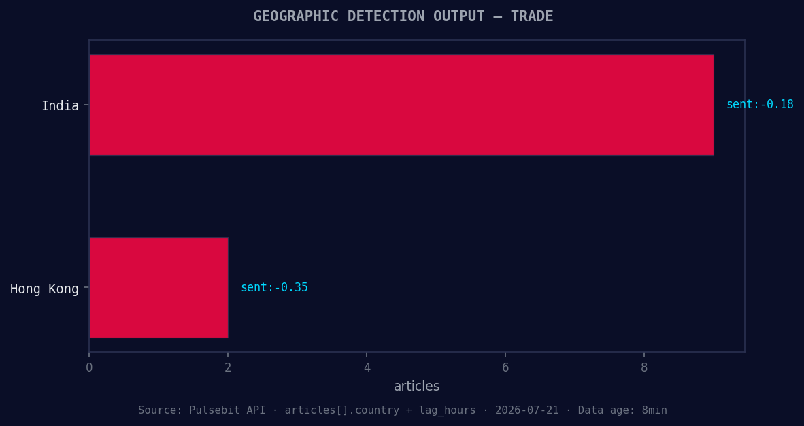Select the 'sent:-0.35' sentiment label
Screen dimensions: 804x426
(274, 287)
